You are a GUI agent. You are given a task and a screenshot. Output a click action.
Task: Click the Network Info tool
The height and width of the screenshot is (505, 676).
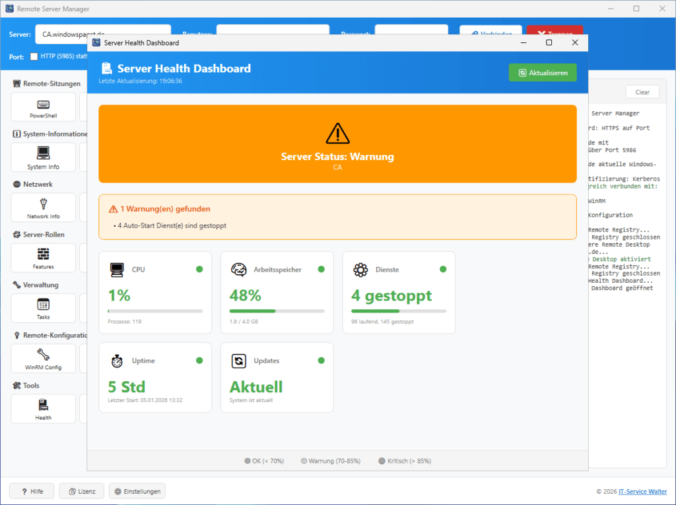(42, 207)
